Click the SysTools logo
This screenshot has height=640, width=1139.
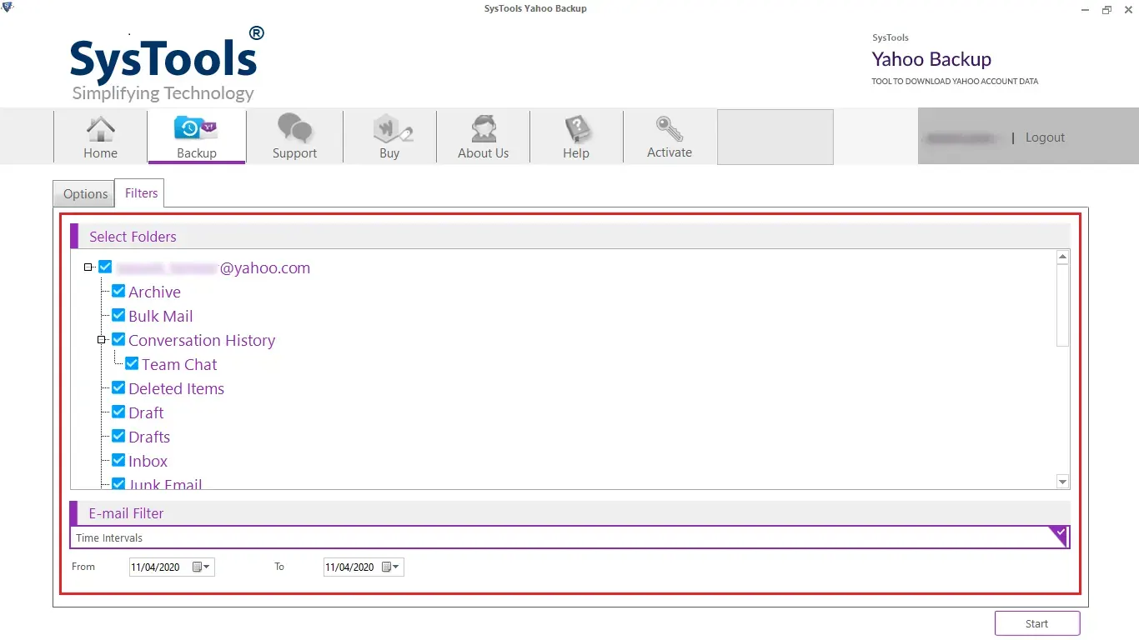pos(165,63)
